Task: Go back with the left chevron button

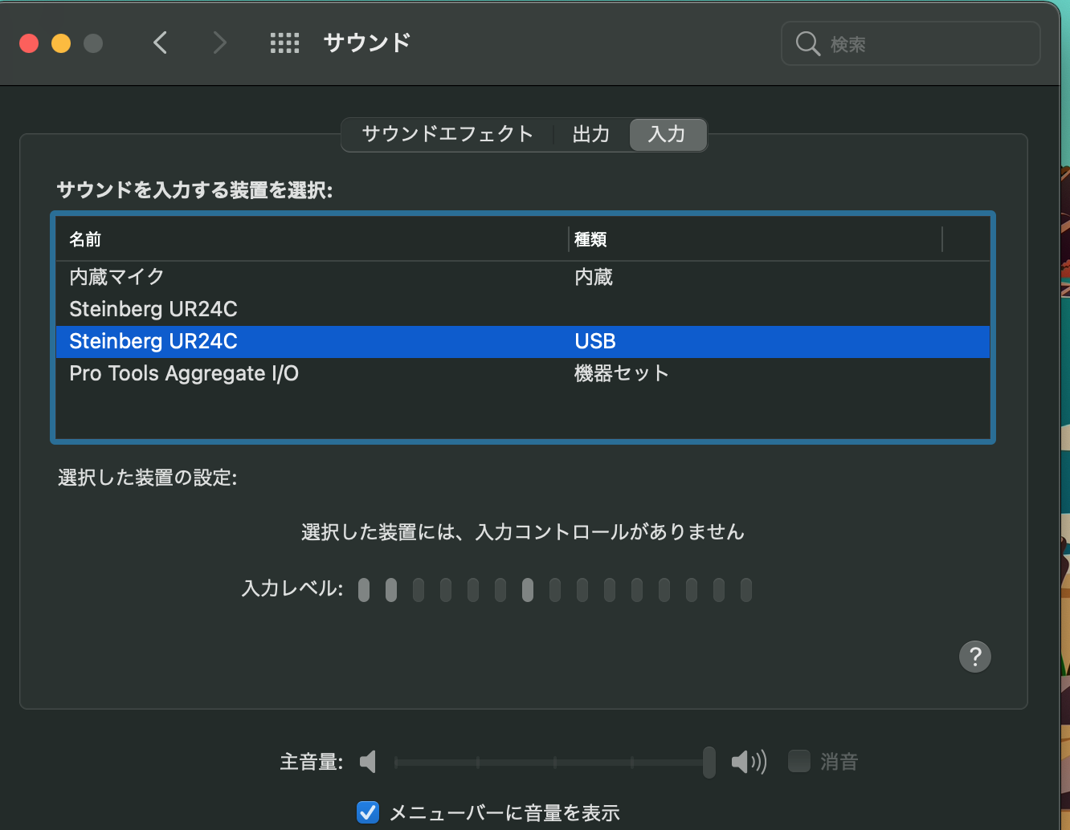Action: click(161, 43)
